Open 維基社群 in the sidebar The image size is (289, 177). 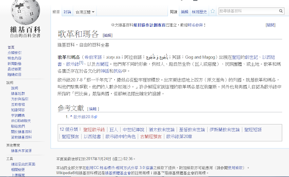18,94
